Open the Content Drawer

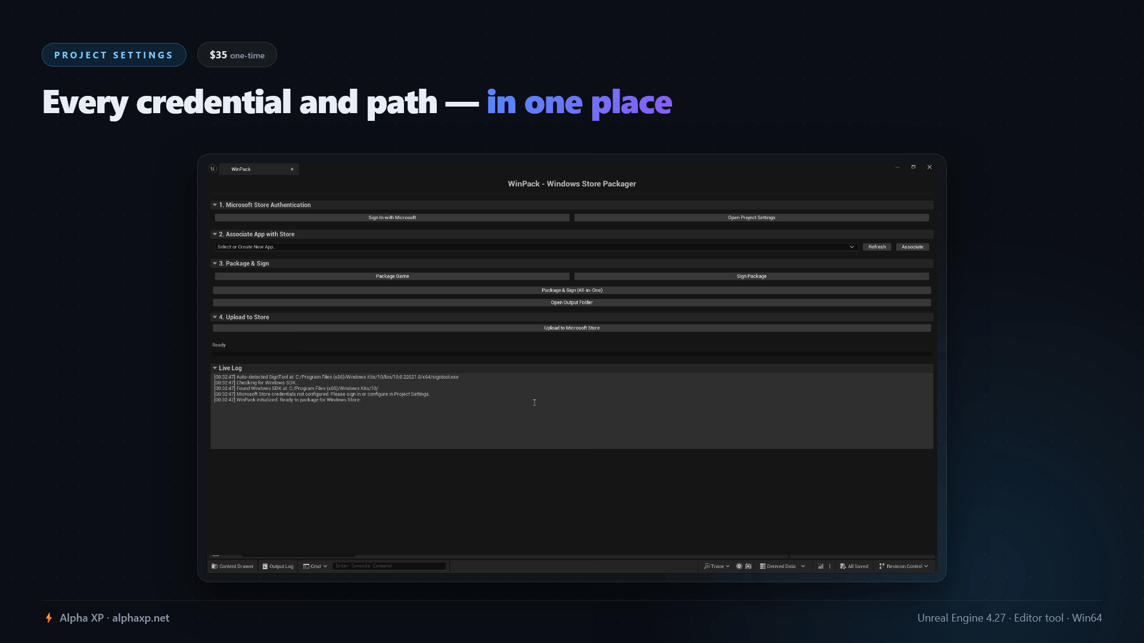pyautogui.click(x=232, y=566)
